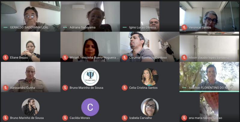
Task: Click speaking indicator dots for GERALDO SADOYAMA LEAL
Action: tap(5, 27)
